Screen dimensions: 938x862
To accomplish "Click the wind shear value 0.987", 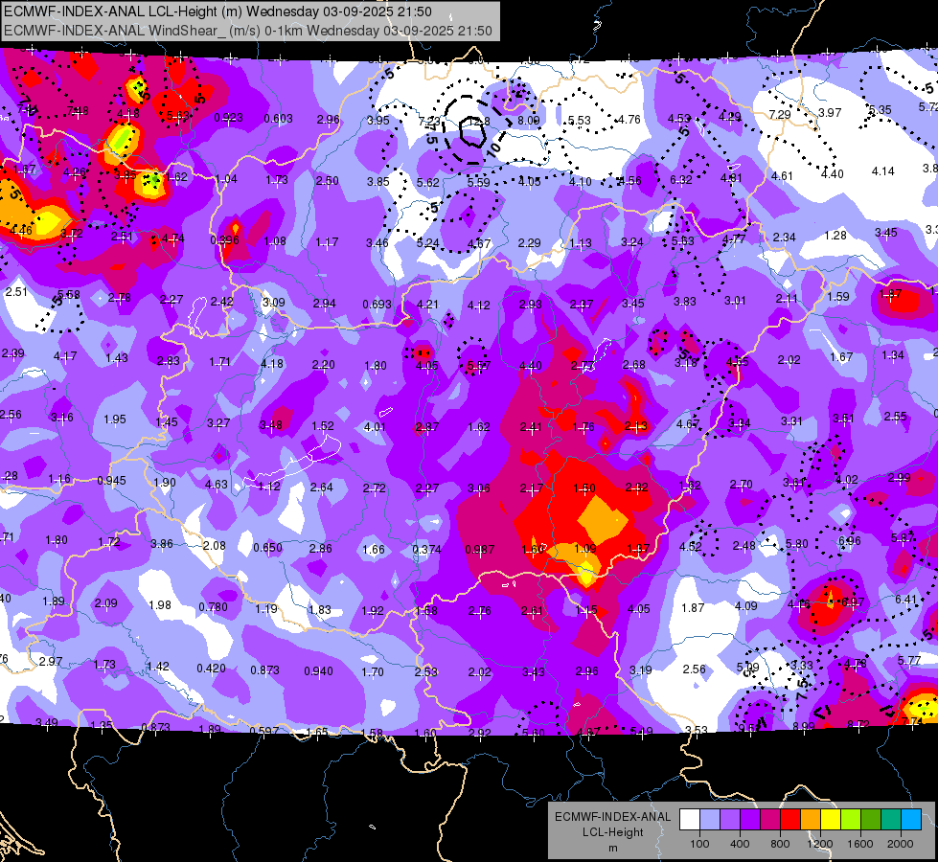I will [x=480, y=549].
